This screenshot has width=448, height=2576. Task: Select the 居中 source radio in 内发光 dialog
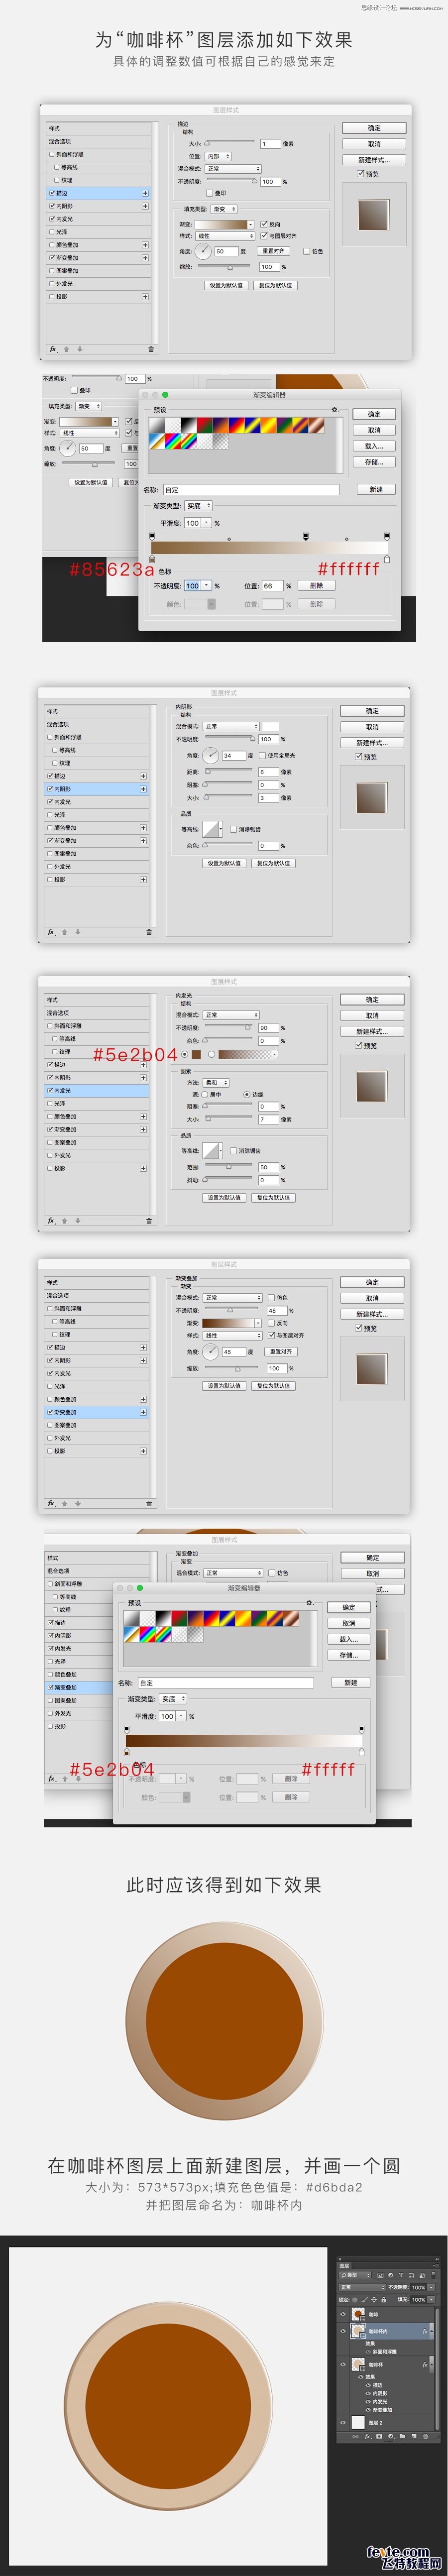pos(206,1095)
